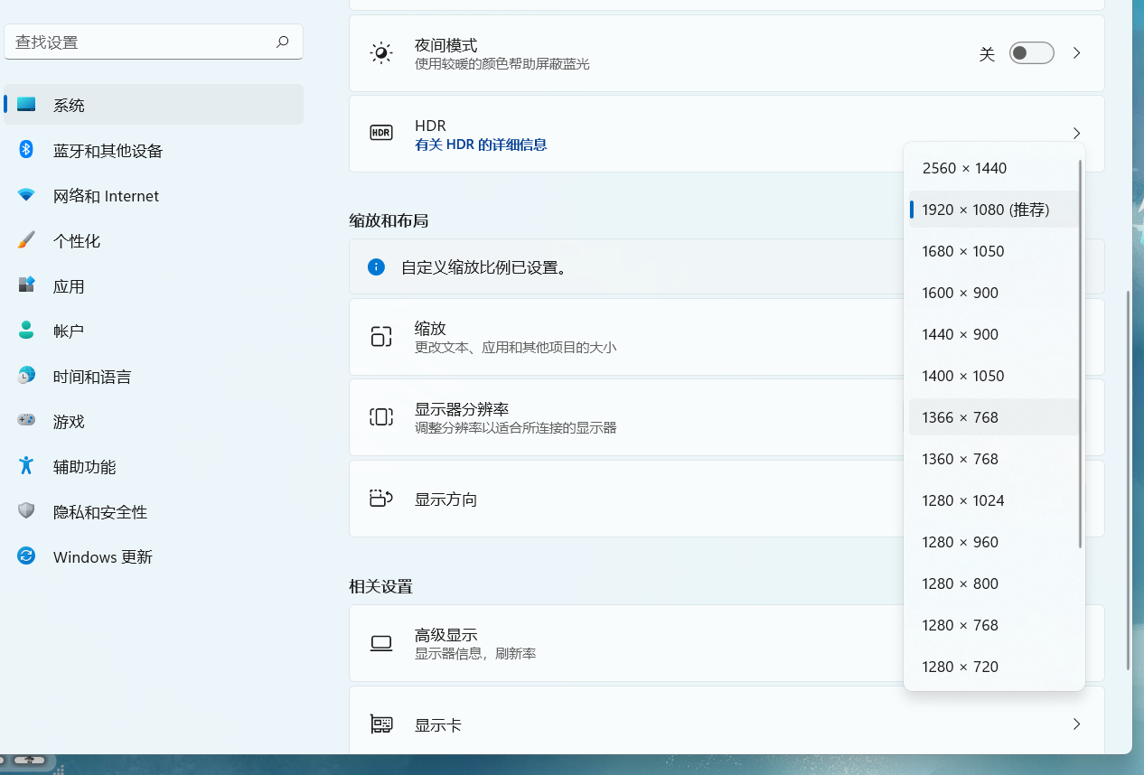The width and height of the screenshot is (1144, 775).
Task: Toggle the night light (夜间模式) switch
Action: (x=1031, y=53)
